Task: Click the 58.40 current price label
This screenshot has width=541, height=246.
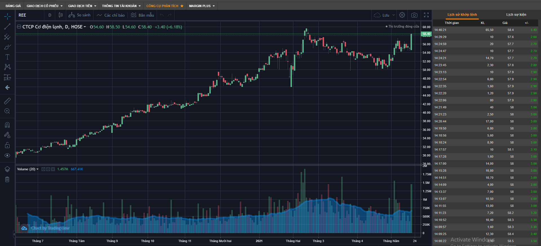Action: point(426,34)
